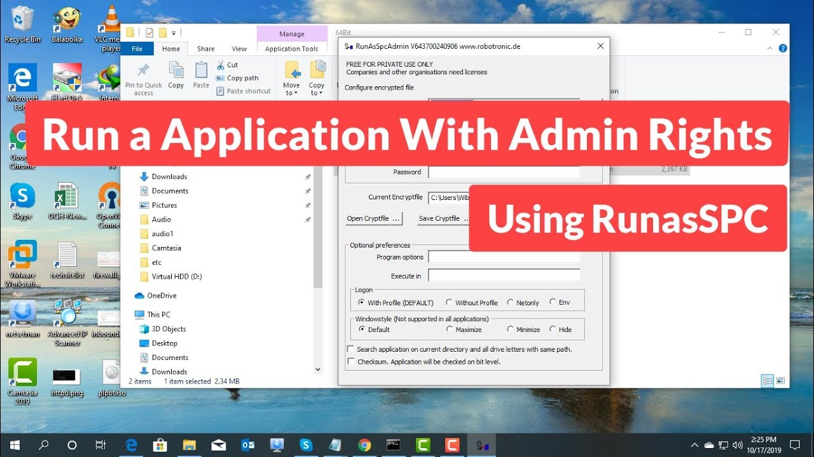The height and width of the screenshot is (457, 814).
Task: Click in the Execute in field
Action: tap(504, 276)
